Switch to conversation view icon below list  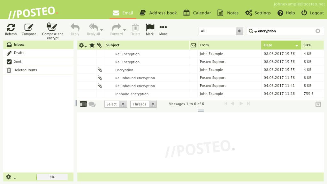(x=92, y=104)
